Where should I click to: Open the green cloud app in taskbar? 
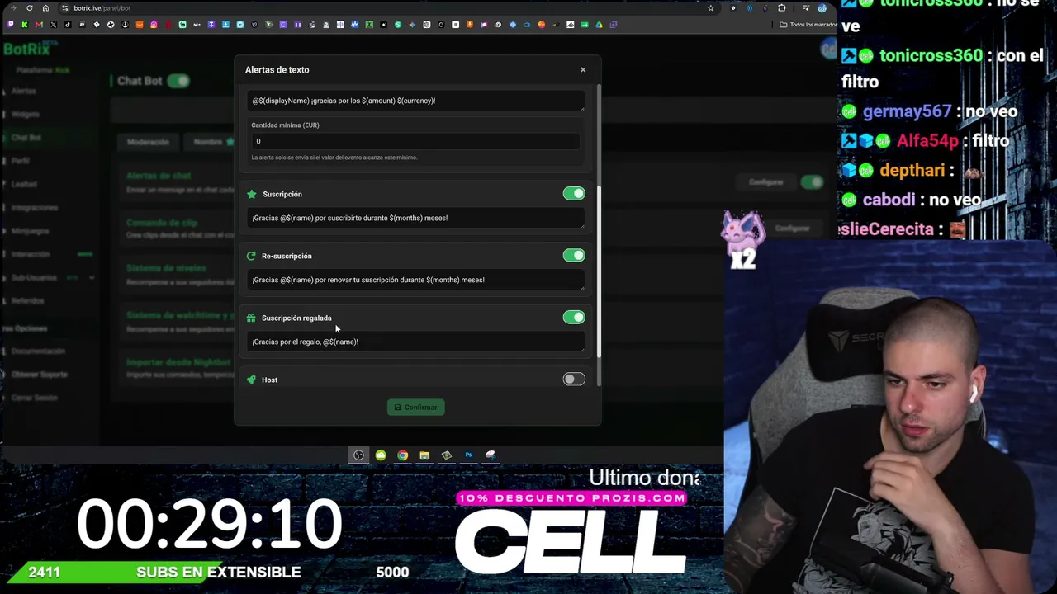tap(381, 455)
